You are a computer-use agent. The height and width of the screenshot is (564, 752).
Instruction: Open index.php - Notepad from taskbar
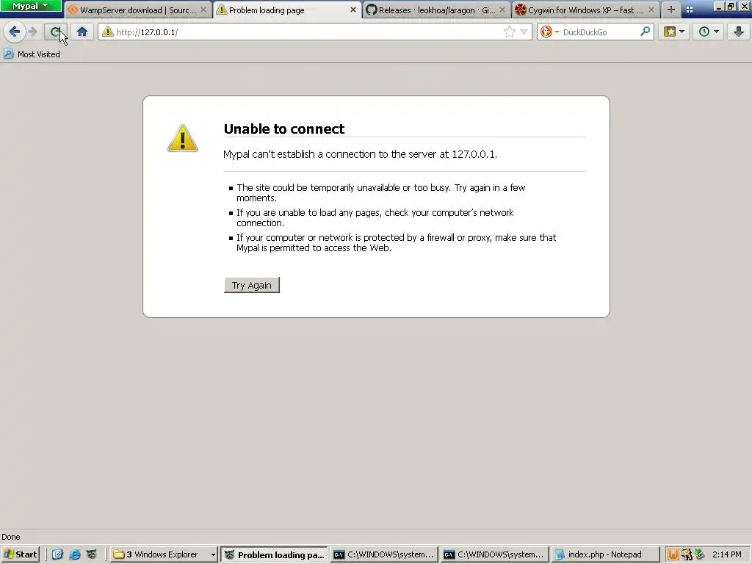pos(604,554)
